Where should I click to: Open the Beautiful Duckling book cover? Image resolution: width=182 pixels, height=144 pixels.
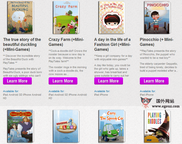point(20,17)
